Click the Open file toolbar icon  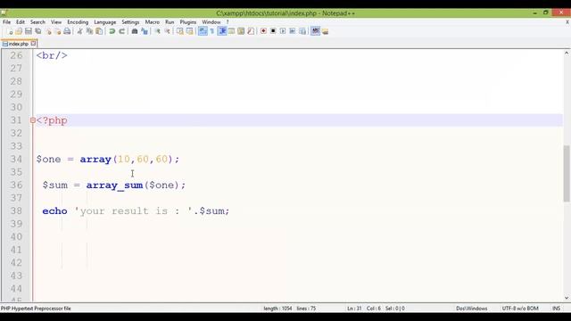point(19,31)
